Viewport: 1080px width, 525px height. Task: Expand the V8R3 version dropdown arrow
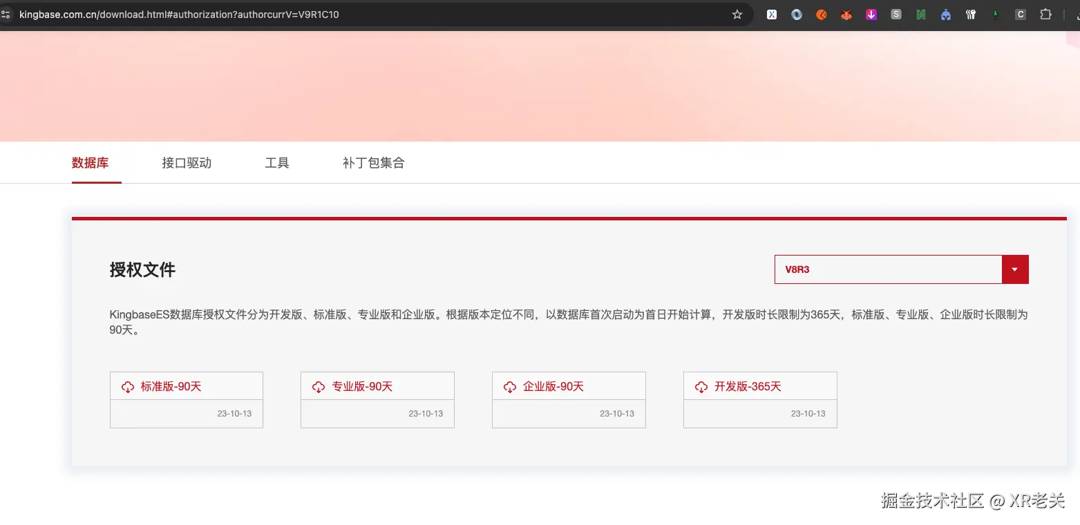point(1015,269)
